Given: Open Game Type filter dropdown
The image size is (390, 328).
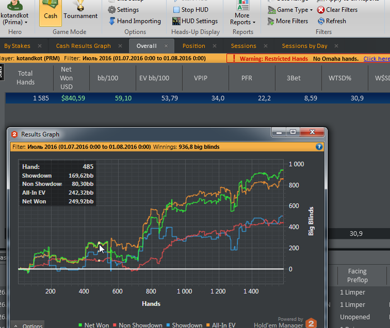Looking at the screenshot, I should pos(290,9).
